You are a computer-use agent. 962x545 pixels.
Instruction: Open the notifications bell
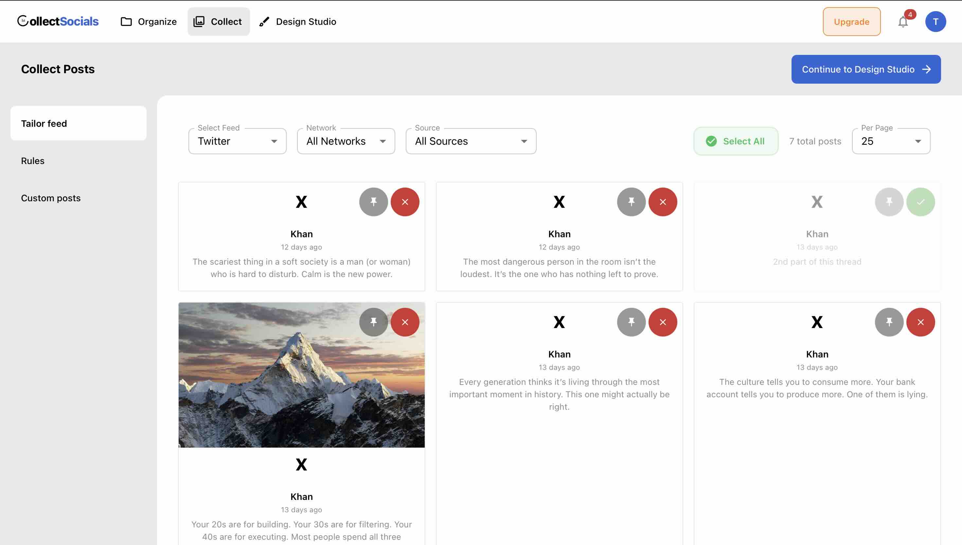click(903, 22)
